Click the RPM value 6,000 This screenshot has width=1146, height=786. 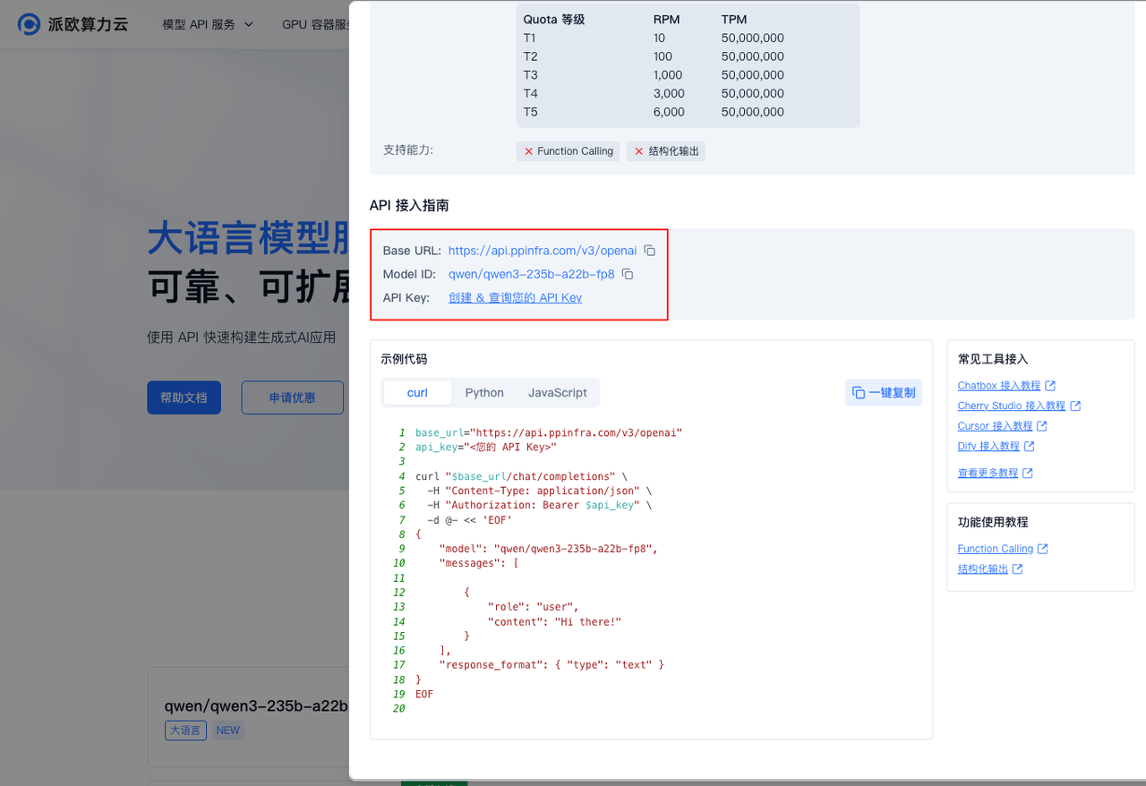click(669, 112)
